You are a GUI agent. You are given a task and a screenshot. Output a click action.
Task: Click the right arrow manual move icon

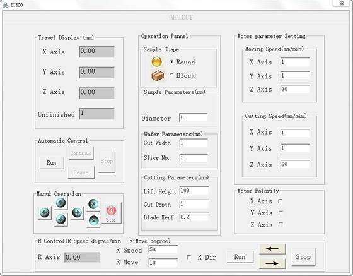coord(77,213)
